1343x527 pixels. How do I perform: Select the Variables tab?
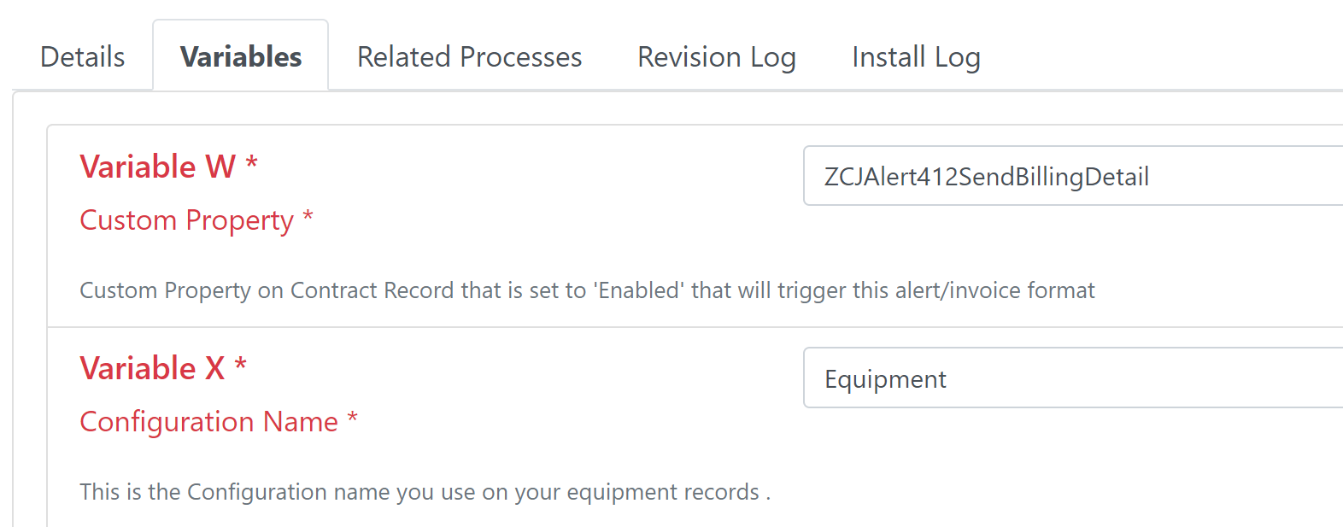241,57
